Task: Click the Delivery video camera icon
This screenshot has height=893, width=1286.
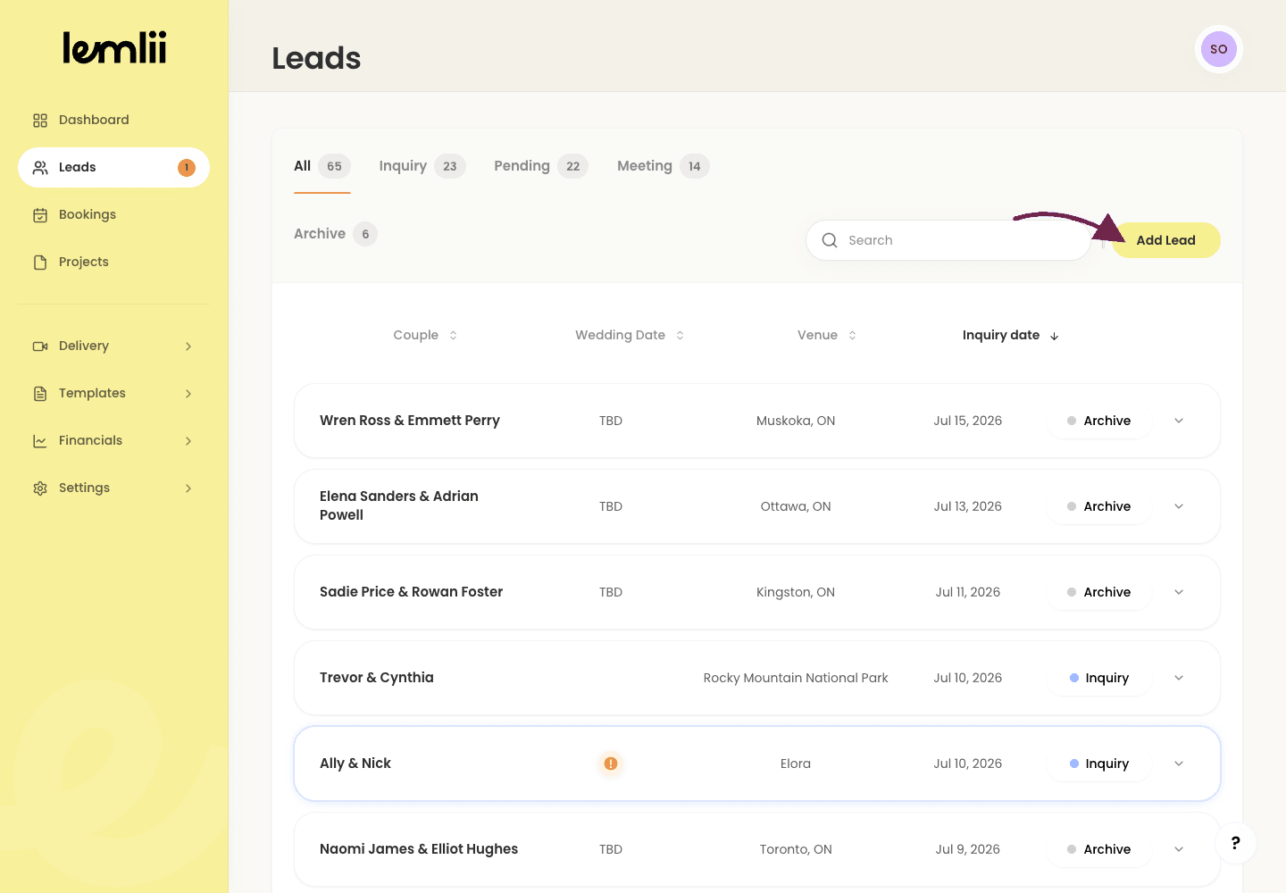Action: tap(40, 346)
